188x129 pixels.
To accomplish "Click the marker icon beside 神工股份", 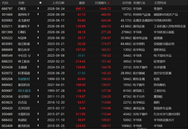I will click(38, 61).
